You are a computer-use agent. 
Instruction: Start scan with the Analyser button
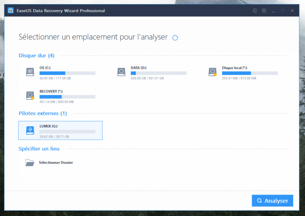(272, 201)
